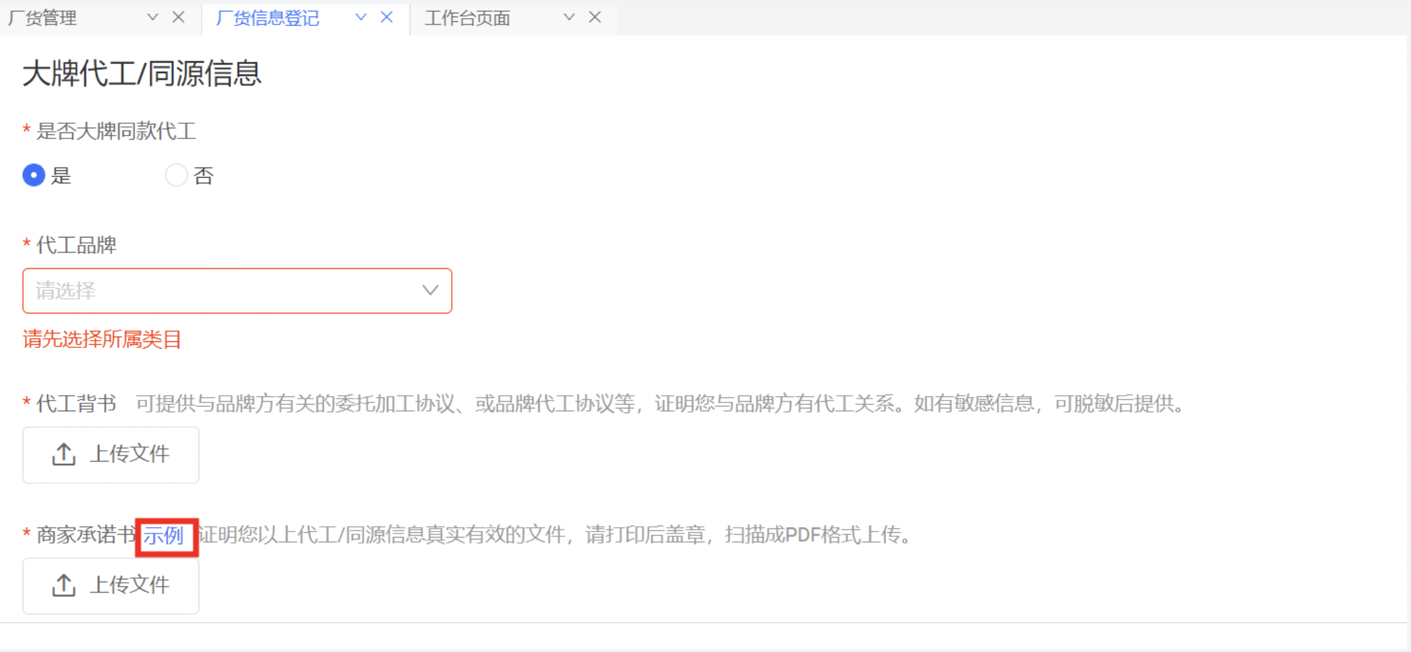Select the 是 radio button
The height and width of the screenshot is (652, 1411).
(x=34, y=176)
